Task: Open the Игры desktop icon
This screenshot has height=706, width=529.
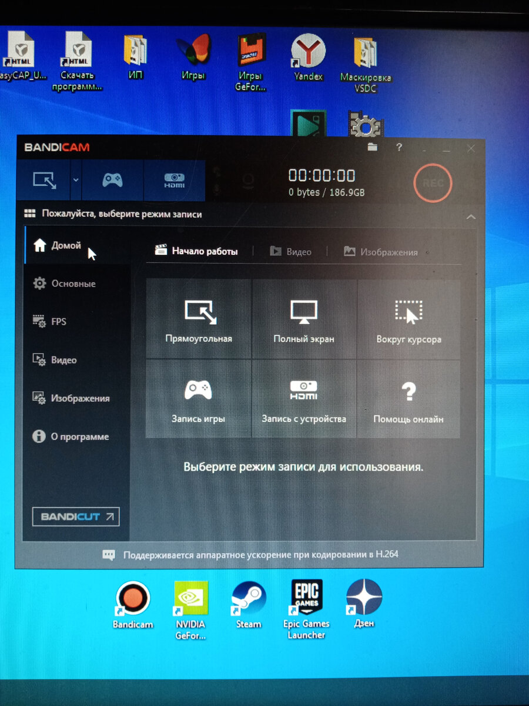Action: click(x=193, y=57)
